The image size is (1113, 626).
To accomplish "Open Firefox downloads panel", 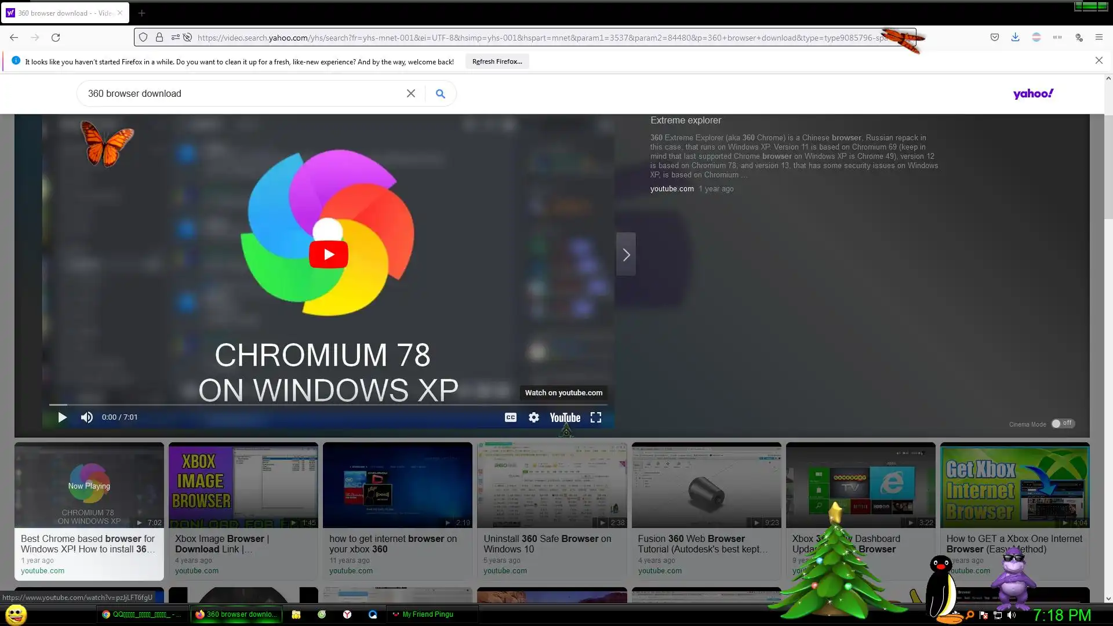I will (x=1015, y=38).
